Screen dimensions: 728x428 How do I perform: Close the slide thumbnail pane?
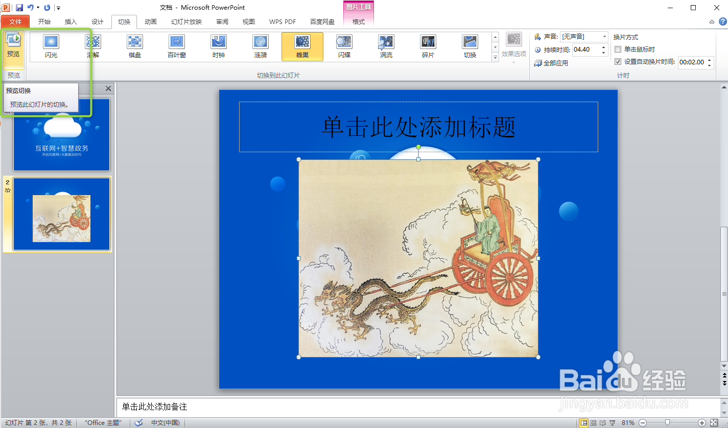tap(108, 88)
